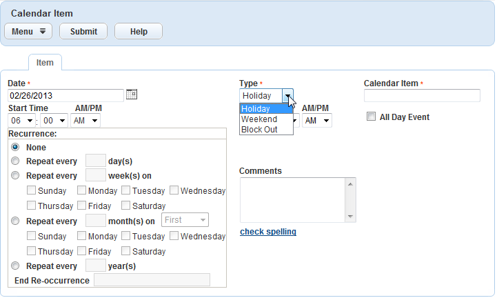497x298 pixels.
Task: Click the Help button
Action: click(139, 31)
